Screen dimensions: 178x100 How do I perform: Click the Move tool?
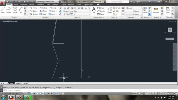[34, 8]
